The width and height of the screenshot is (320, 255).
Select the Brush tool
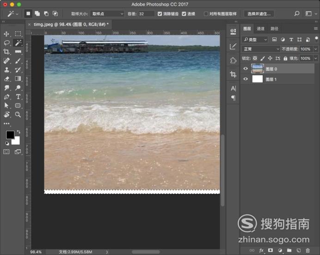[x=18, y=61]
